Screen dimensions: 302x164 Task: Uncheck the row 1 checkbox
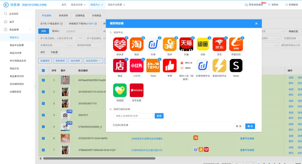point(43,80)
